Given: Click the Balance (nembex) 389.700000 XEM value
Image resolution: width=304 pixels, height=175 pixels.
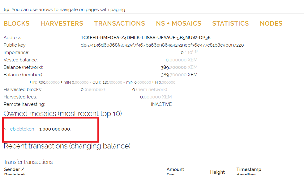Looking at the screenshot, I should pyautogui.click(x=179, y=75).
